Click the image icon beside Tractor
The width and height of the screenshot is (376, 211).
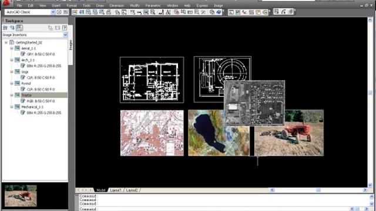point(17,95)
